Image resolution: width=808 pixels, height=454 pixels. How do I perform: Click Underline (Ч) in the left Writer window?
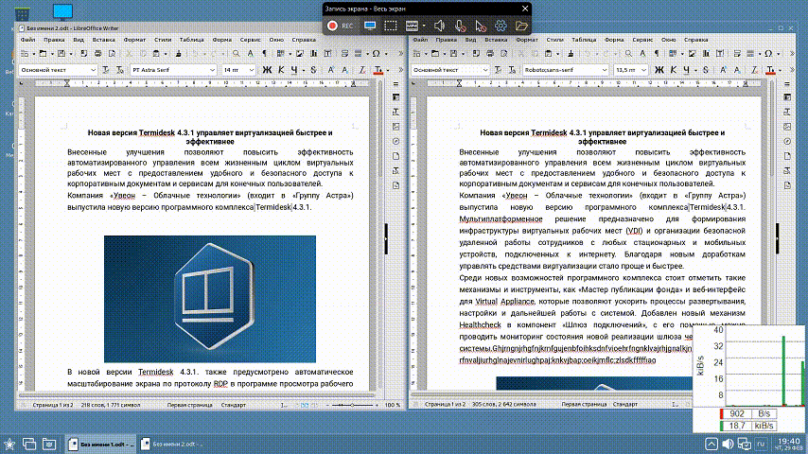pyautogui.click(x=297, y=70)
